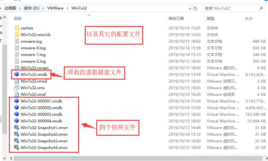Go to 此电脑 in the breadcrumb
Screen dimensions: 268x161
click(10, 8)
